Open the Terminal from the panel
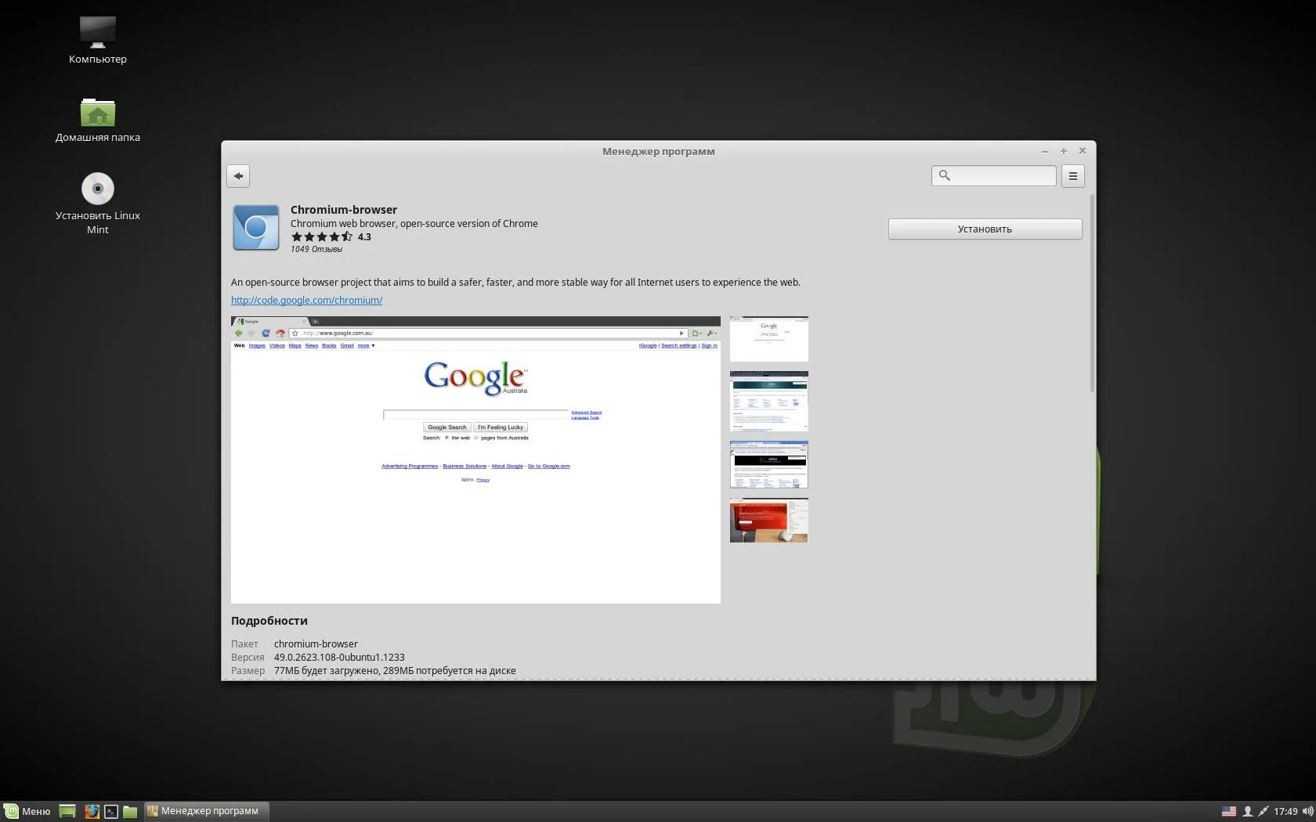The image size is (1316, 822). (x=111, y=811)
